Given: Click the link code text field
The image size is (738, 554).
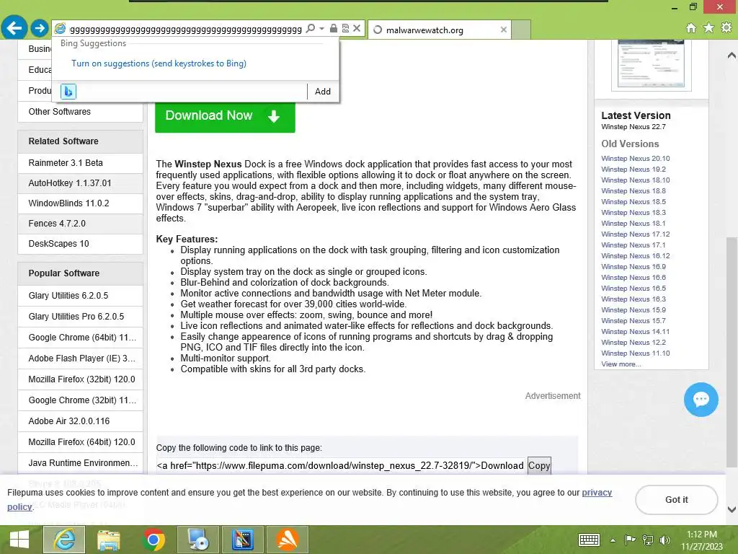Looking at the screenshot, I should (x=341, y=466).
